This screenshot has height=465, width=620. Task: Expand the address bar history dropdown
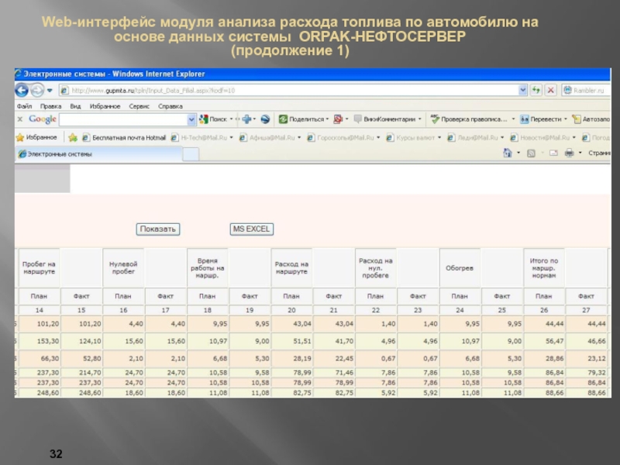(x=523, y=90)
